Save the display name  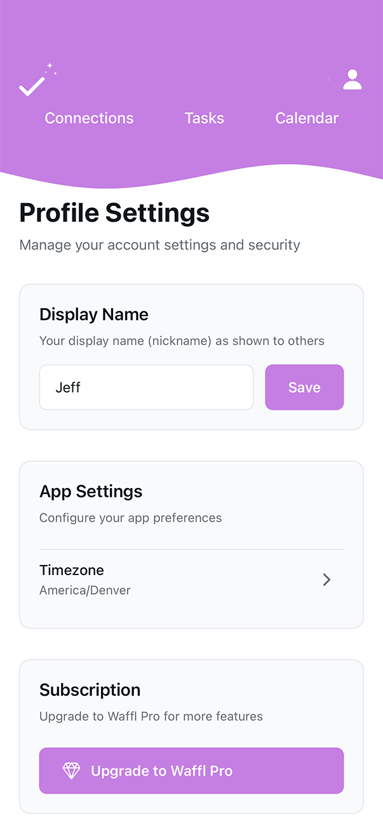coord(304,387)
